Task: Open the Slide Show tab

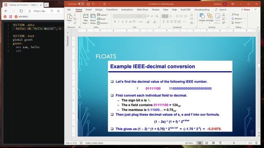Action: (142, 10)
